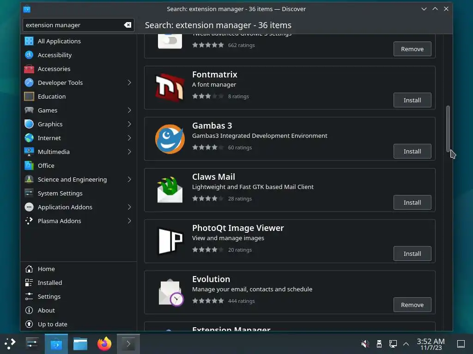Click the network tray icon
The image size is (473, 354).
(393, 344)
